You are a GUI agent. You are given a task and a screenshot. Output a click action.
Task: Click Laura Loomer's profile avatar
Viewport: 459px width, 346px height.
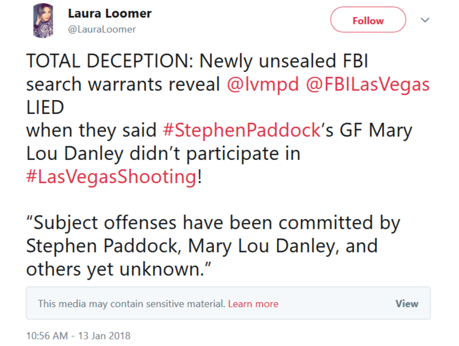coord(43,21)
